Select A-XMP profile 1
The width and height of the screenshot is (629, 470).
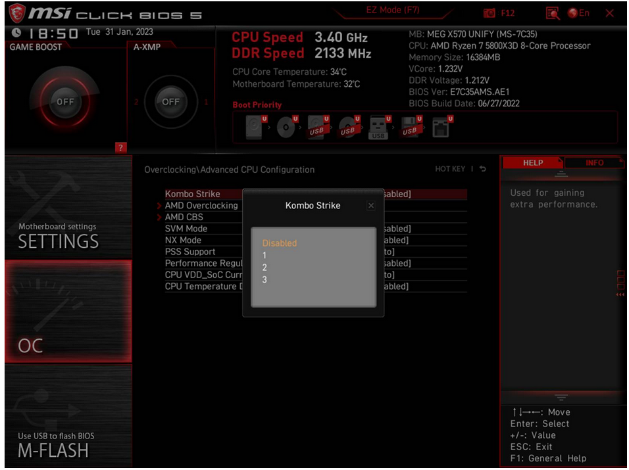206,102
